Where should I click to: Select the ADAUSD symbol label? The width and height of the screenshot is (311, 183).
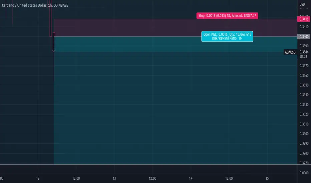coord(290,52)
